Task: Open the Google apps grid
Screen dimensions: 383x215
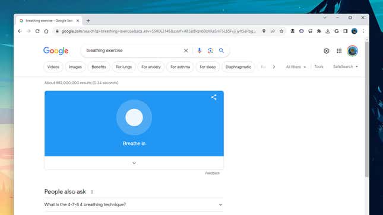Action: coord(339,51)
